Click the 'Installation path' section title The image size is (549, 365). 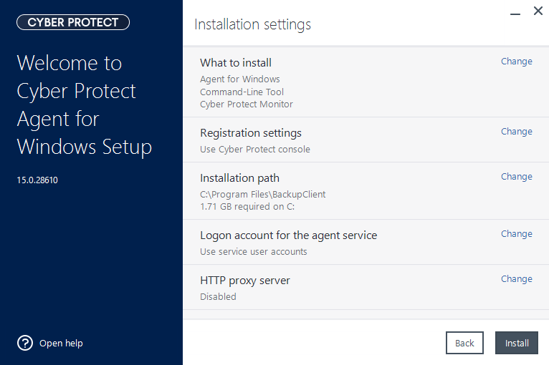click(239, 178)
